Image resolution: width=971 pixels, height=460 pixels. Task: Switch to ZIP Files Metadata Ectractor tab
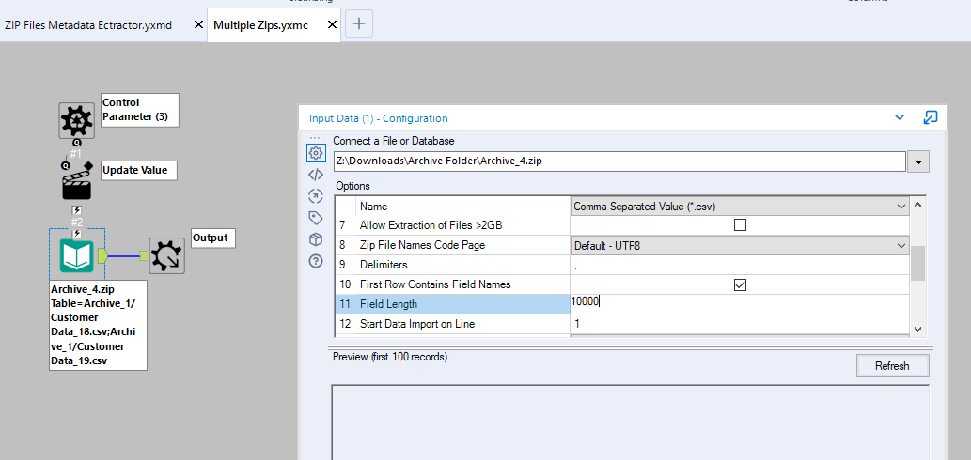point(89,25)
